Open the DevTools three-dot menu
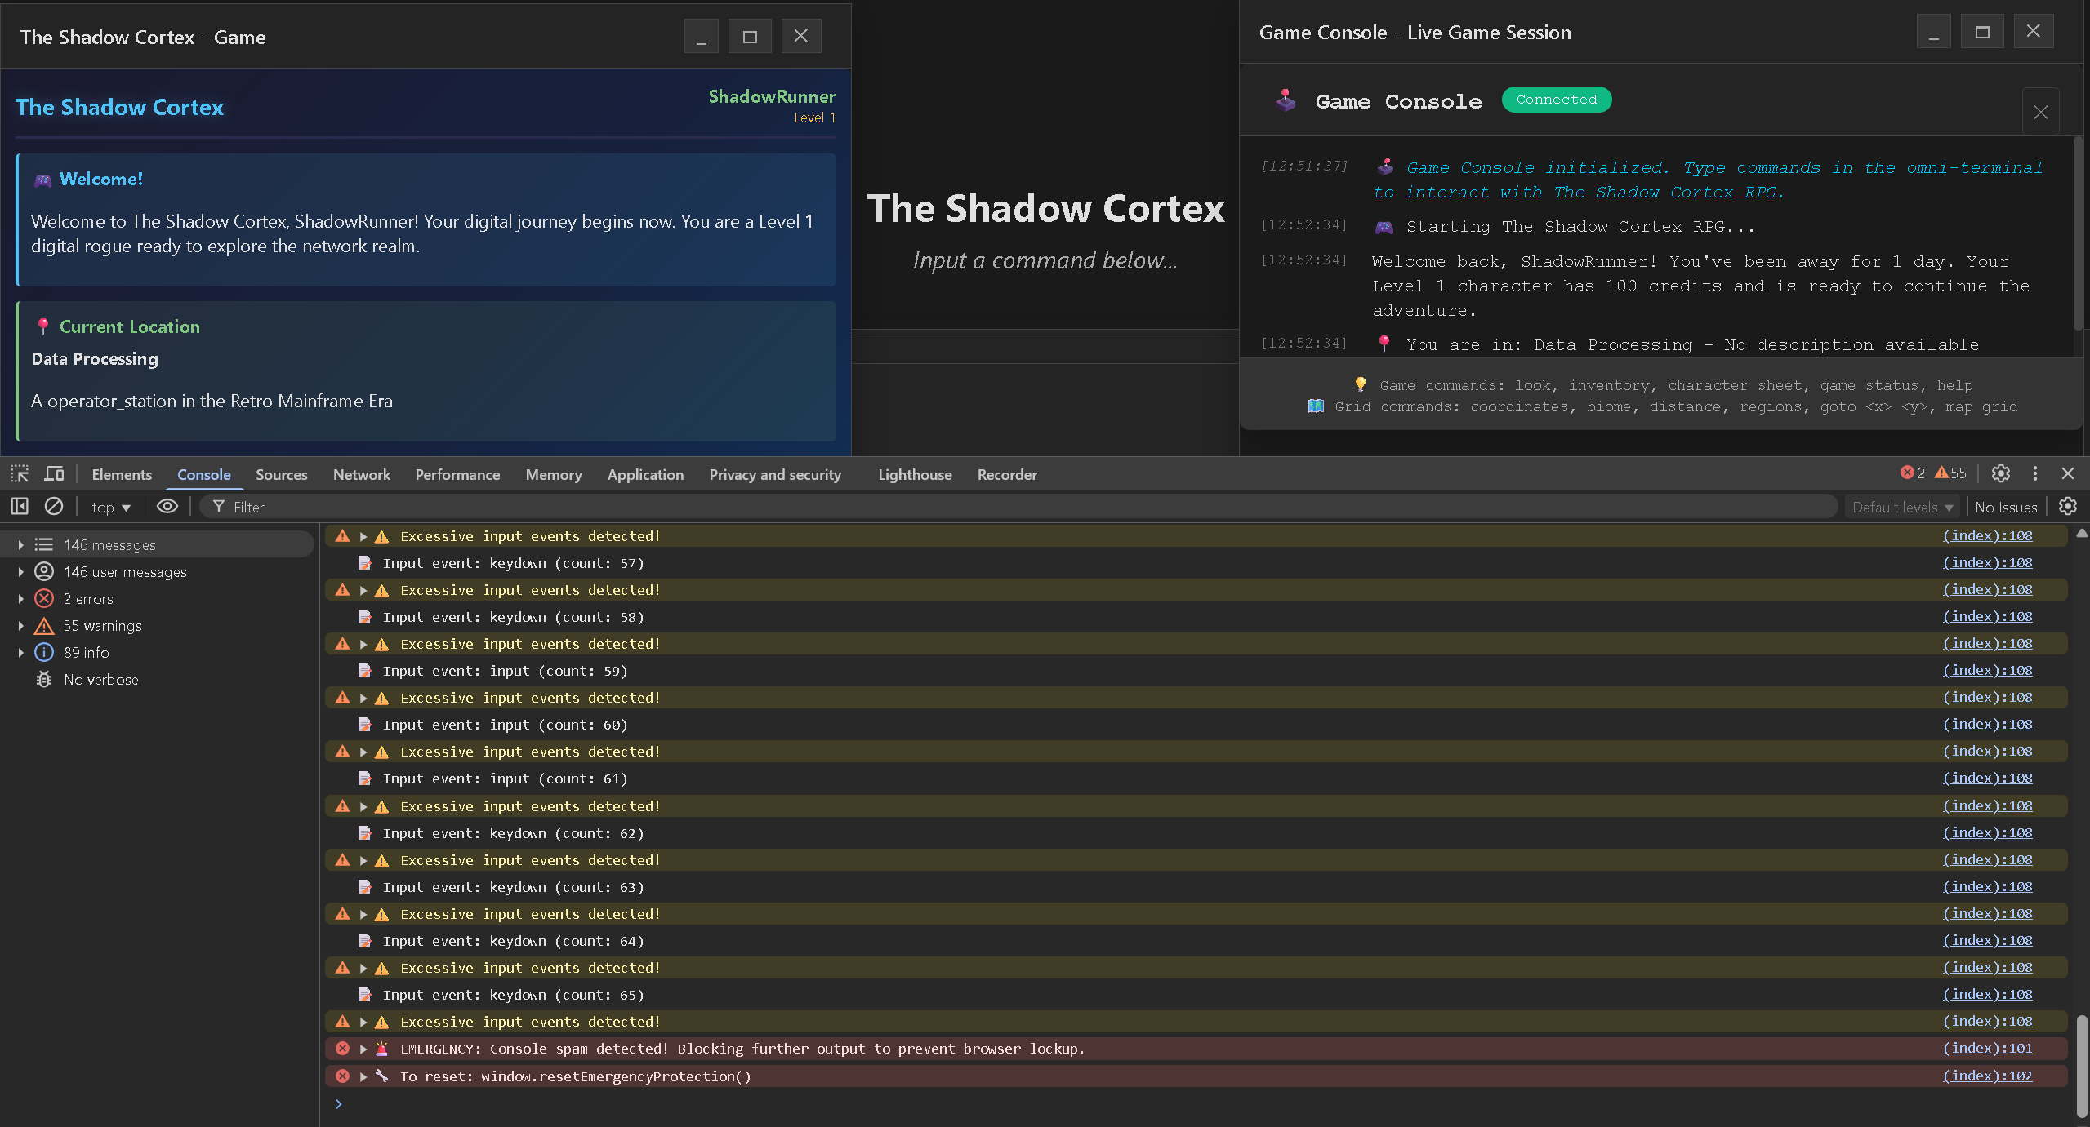This screenshot has height=1127, width=2090. [x=2034, y=473]
